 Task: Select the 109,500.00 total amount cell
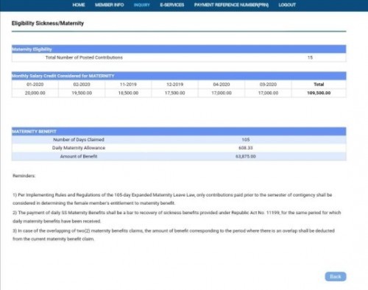[x=319, y=93]
